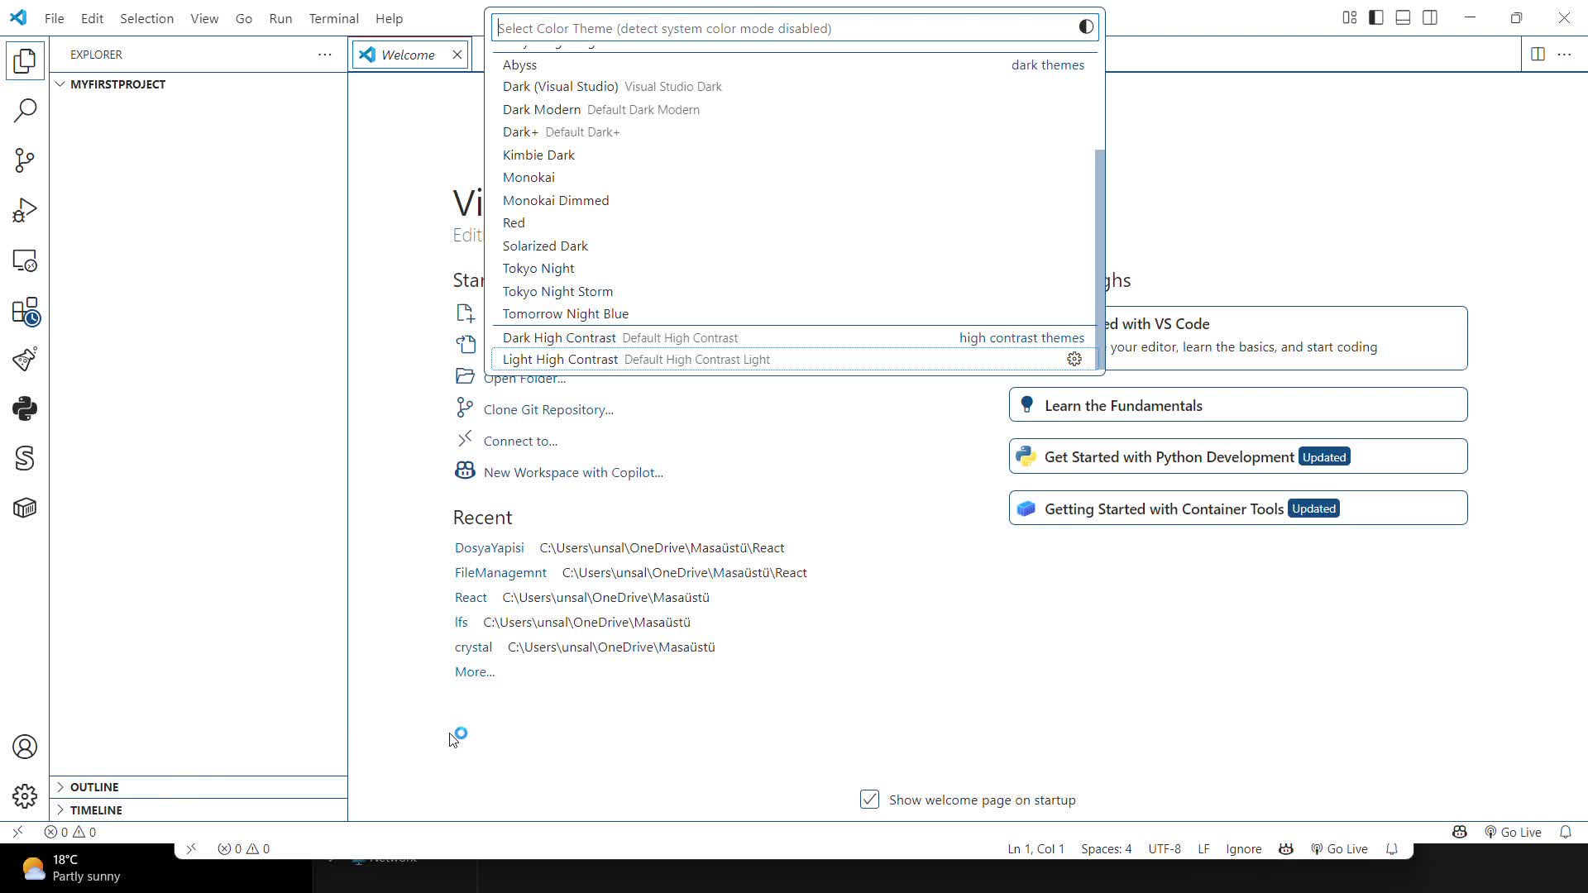Open editor more actions ellipsis
This screenshot has width=1588, height=893.
tap(1564, 55)
